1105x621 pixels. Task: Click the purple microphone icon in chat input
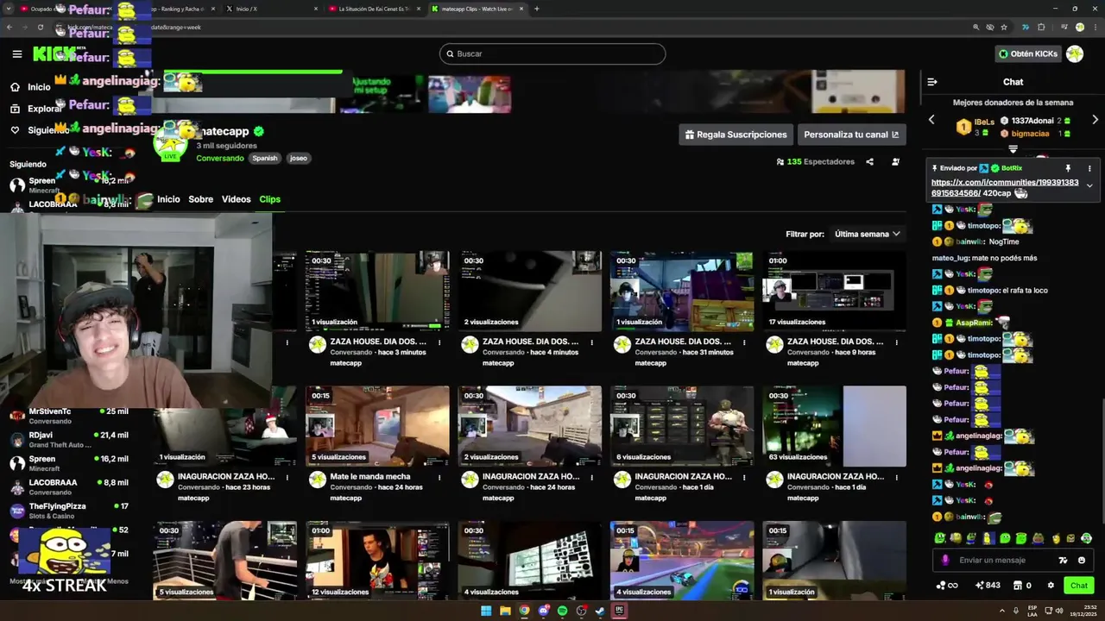coord(944,560)
